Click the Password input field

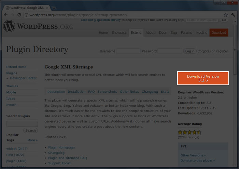pyautogui.click(x=169, y=51)
